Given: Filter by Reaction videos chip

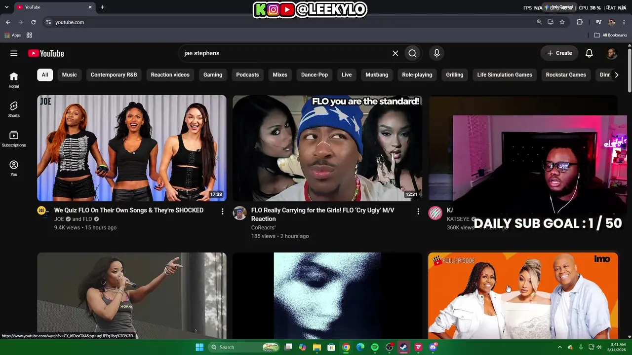Looking at the screenshot, I should click(170, 75).
